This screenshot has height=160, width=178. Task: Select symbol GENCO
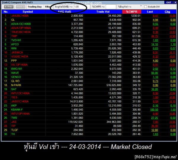coord(16,77)
